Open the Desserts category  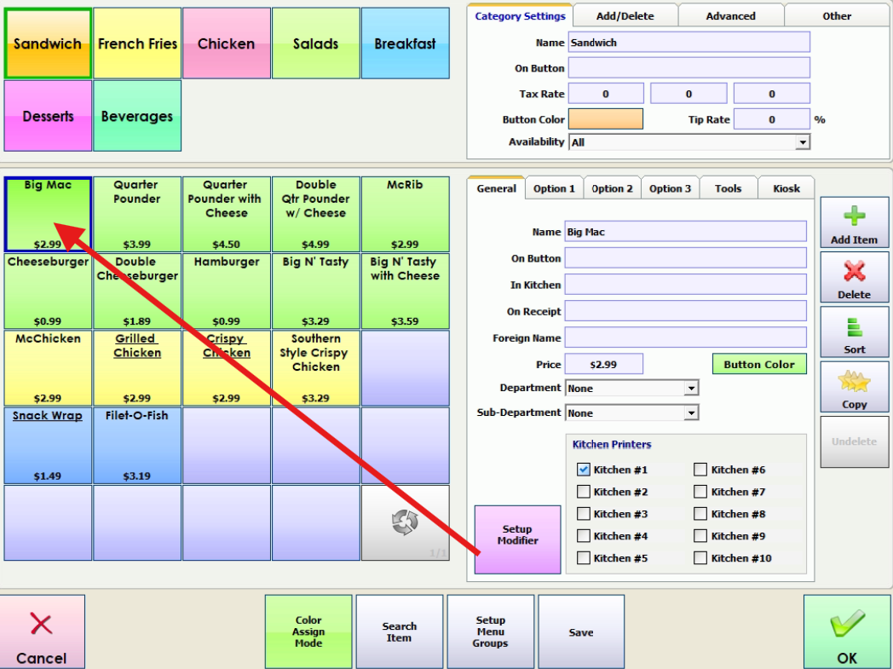[48, 116]
